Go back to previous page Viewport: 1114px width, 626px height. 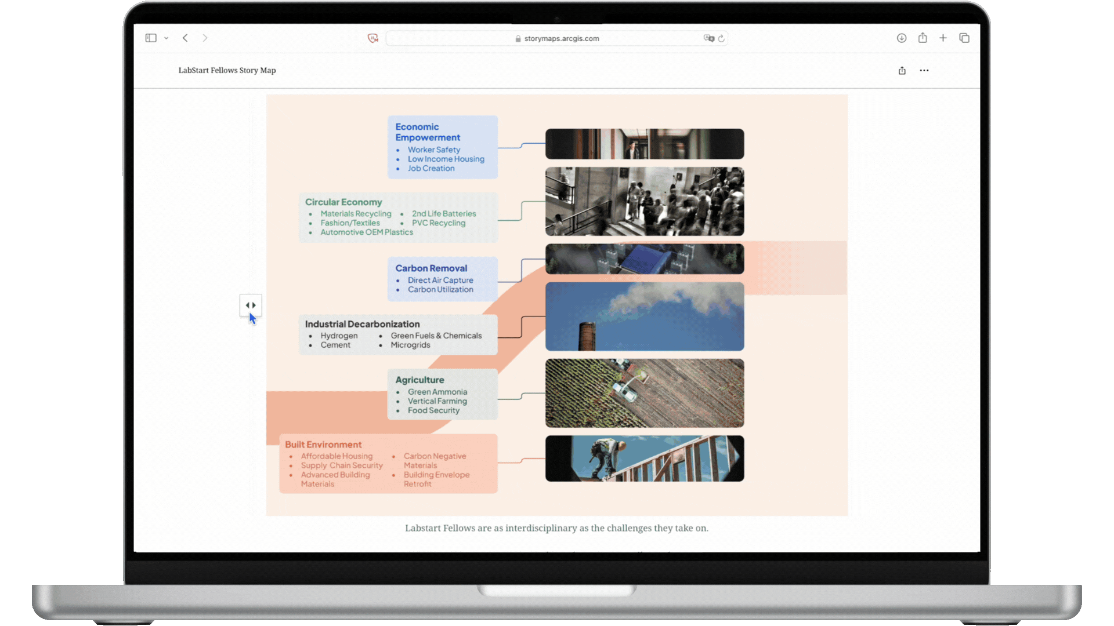coord(185,38)
